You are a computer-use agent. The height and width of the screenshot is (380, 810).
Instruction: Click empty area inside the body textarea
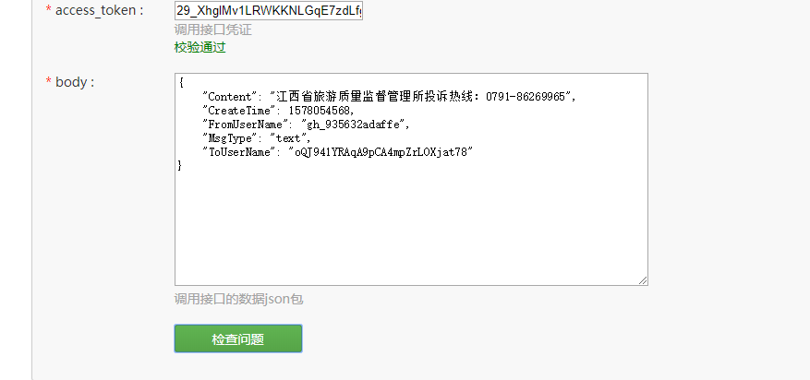click(x=411, y=227)
